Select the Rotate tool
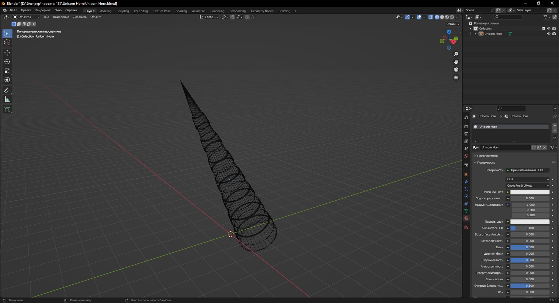Screen dimensions: 559x303 coord(7,62)
